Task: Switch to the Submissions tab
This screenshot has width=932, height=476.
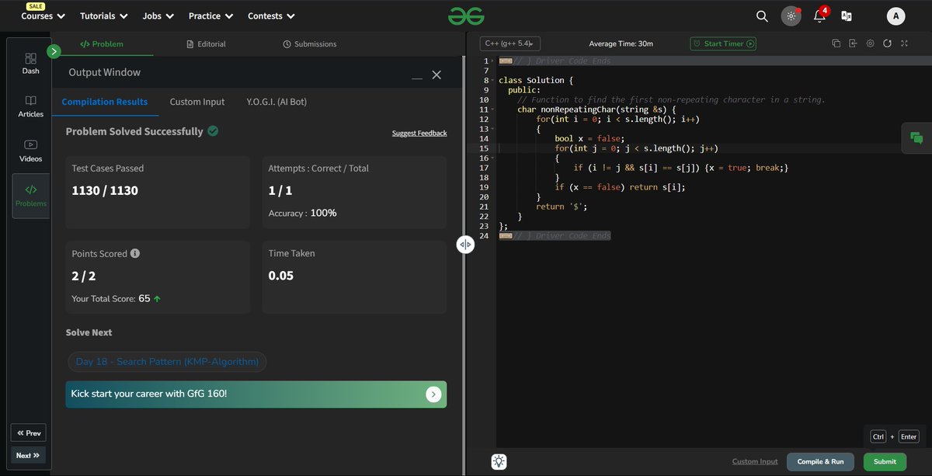Action: [310, 44]
